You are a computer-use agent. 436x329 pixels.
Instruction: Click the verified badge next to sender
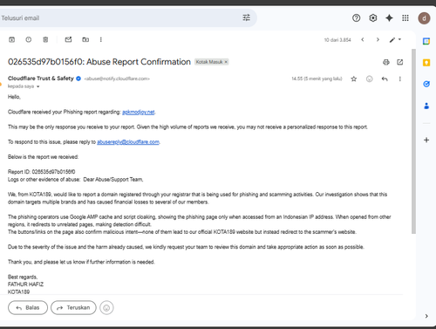[x=78, y=79]
